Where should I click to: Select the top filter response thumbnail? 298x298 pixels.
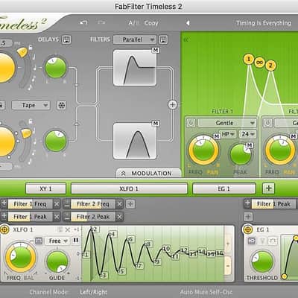point(135,68)
